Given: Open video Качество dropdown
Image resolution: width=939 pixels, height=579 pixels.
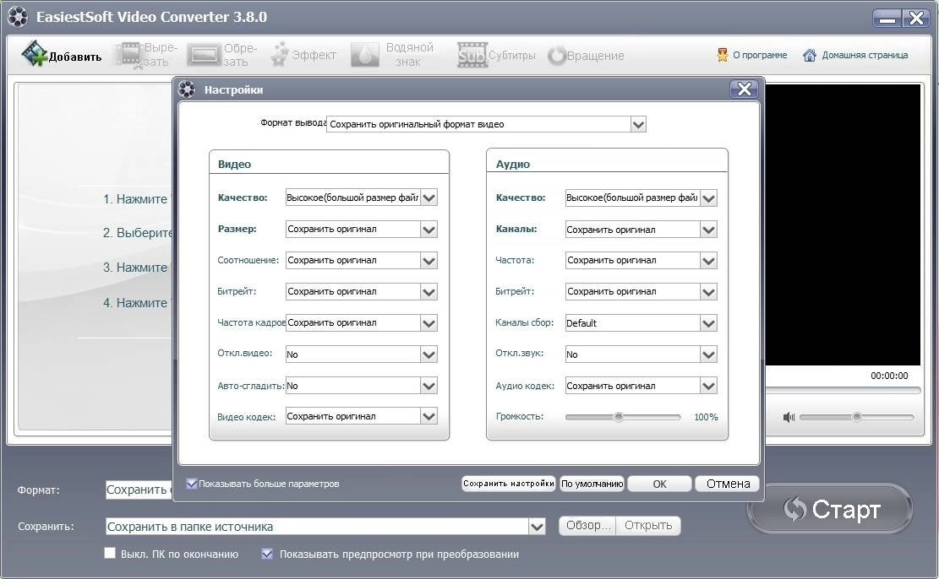Looking at the screenshot, I should pos(429,198).
